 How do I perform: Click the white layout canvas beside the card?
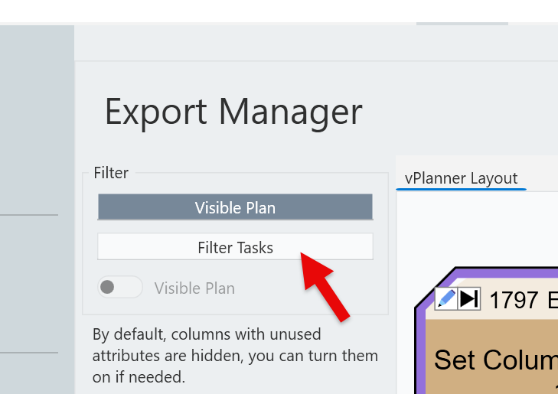(475, 230)
